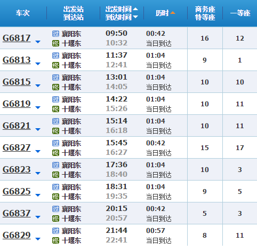This screenshot has height=250, width=257.
Task: Sort by arrival time descending arrow
Action: pyautogui.click(x=135, y=17)
